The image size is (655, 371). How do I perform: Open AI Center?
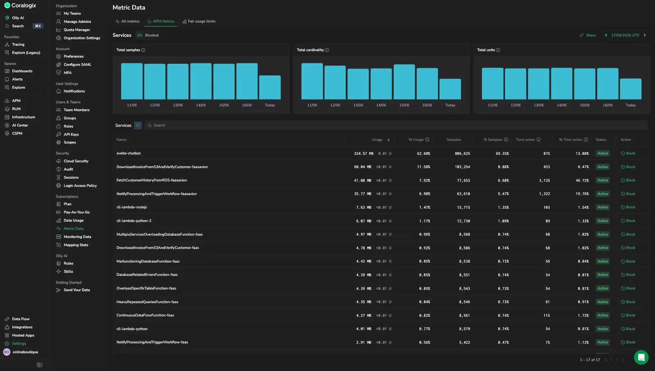(x=20, y=125)
